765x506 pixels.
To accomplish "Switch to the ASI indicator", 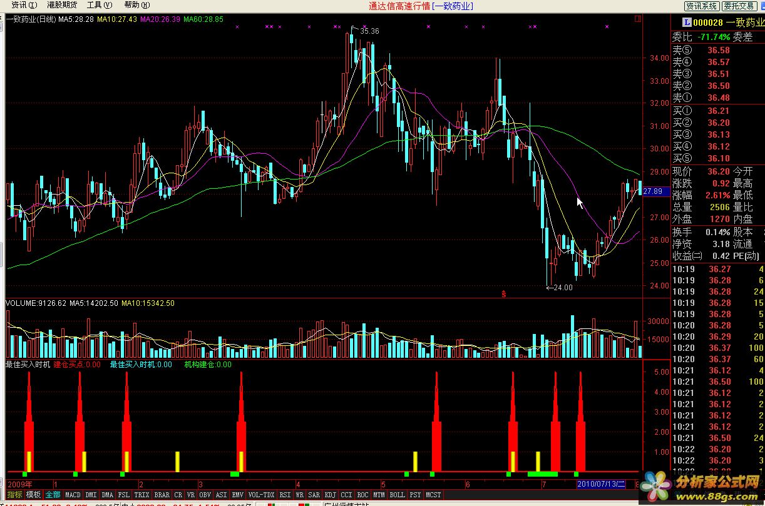I will tap(222, 495).
